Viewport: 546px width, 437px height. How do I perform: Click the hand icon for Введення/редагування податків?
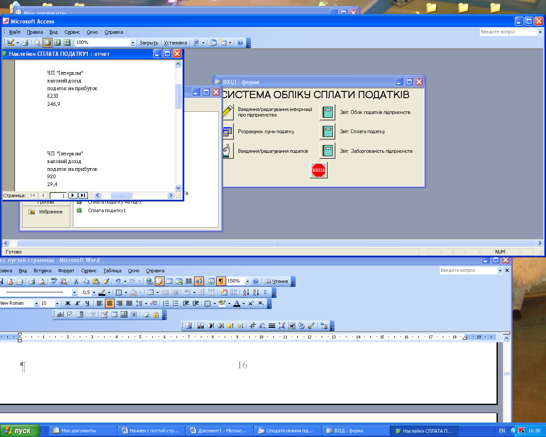coord(228,151)
